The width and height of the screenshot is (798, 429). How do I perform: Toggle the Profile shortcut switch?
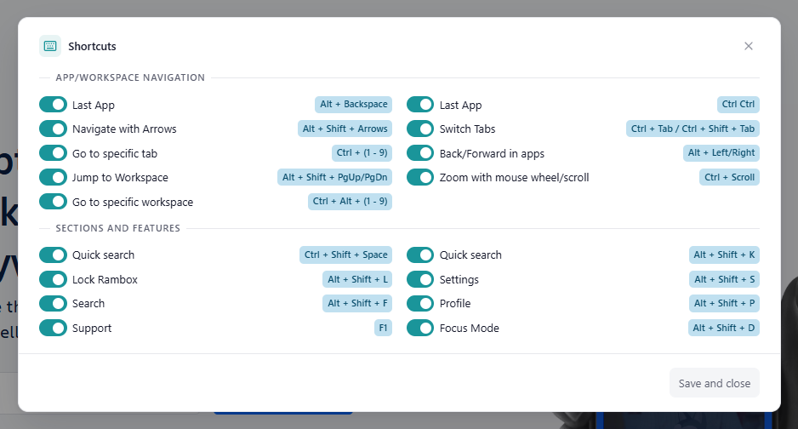(x=420, y=303)
